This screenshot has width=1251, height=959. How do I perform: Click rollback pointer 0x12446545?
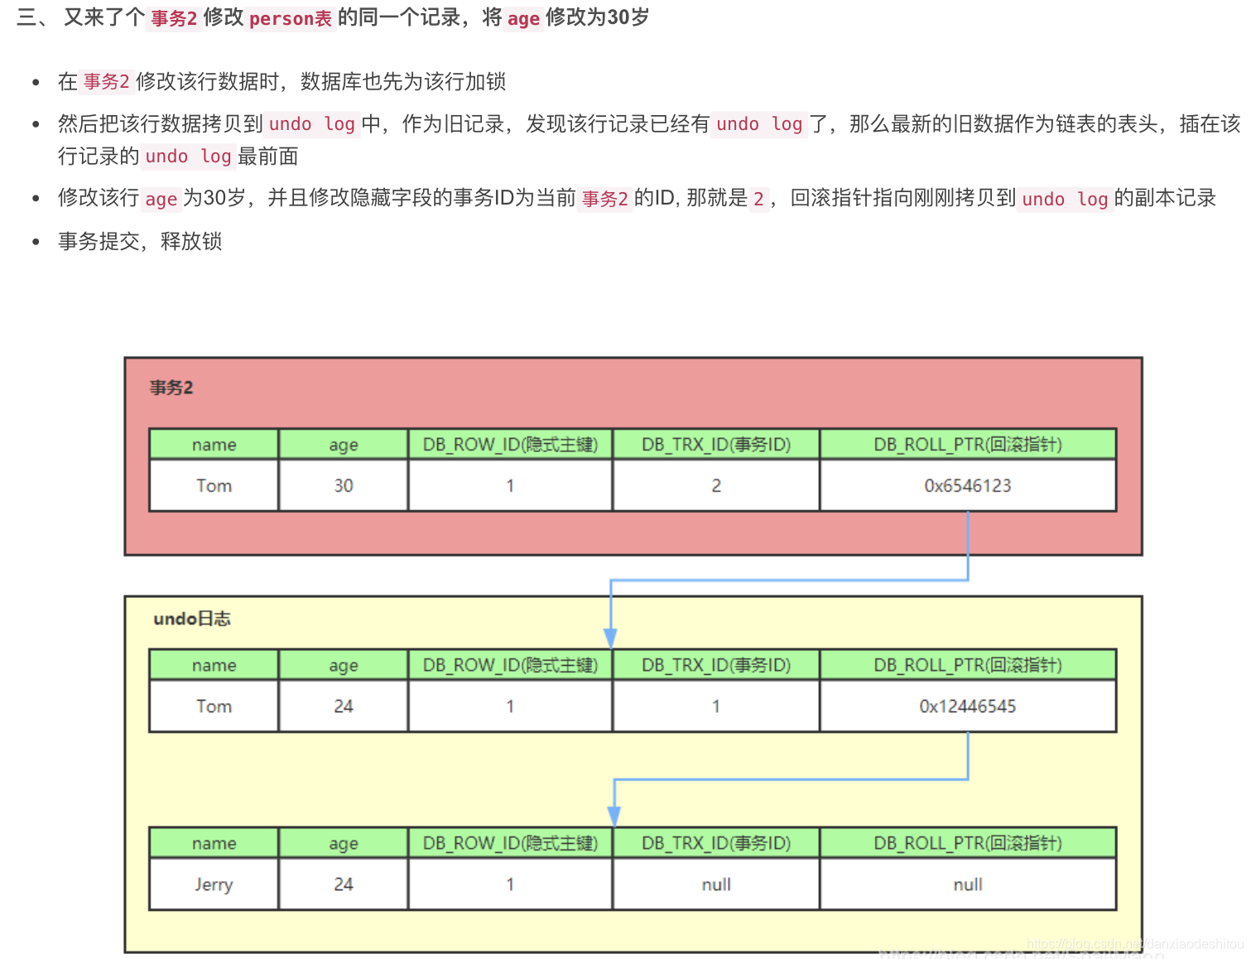pyautogui.click(x=968, y=706)
